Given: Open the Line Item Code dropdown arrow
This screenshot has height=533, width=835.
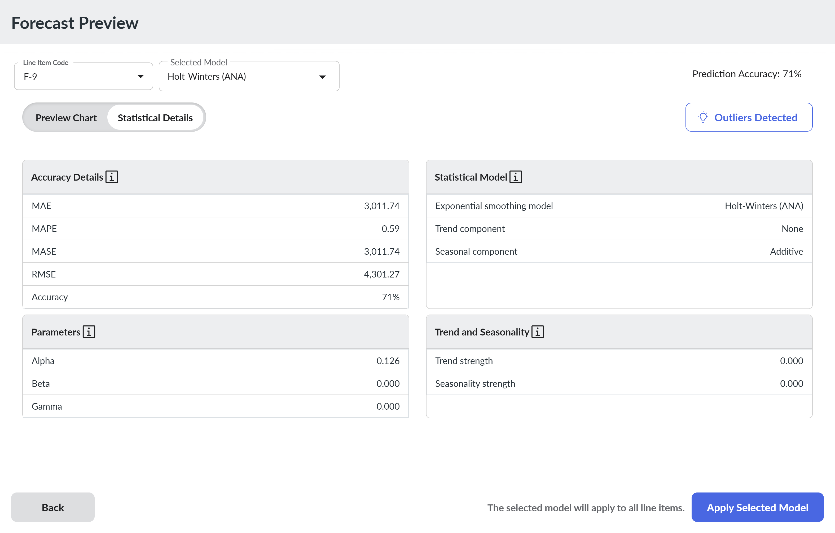Looking at the screenshot, I should click(x=140, y=76).
